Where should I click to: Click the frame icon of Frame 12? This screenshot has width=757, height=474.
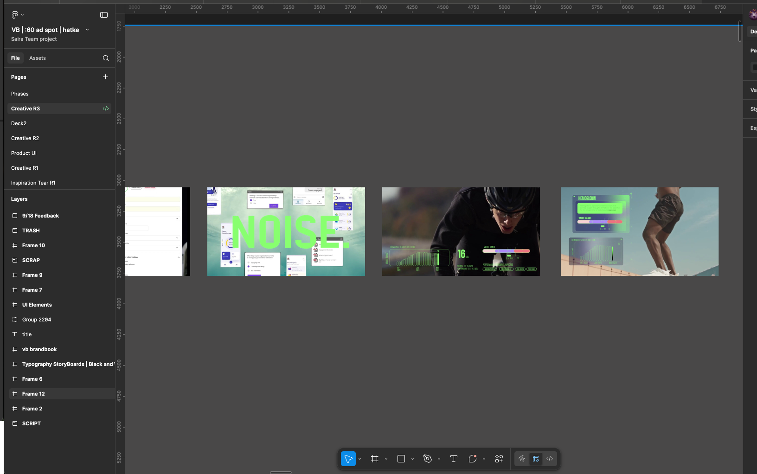[x=15, y=394]
